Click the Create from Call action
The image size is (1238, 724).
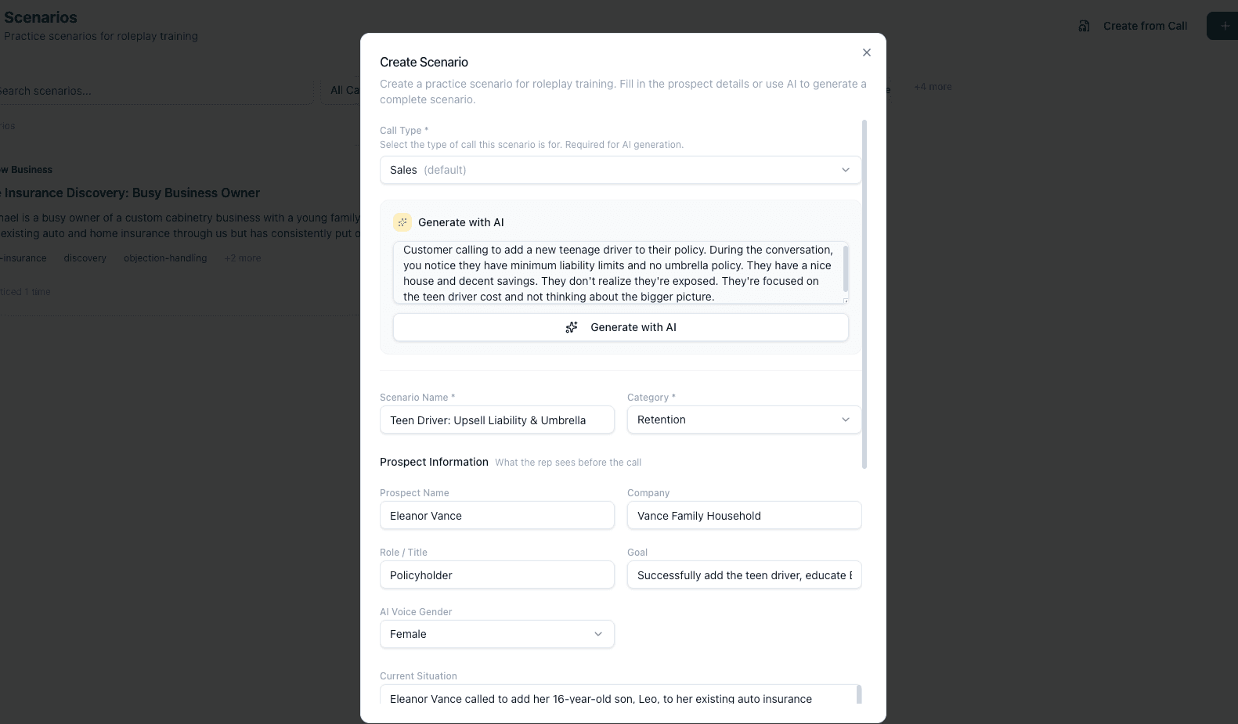coord(1146,25)
